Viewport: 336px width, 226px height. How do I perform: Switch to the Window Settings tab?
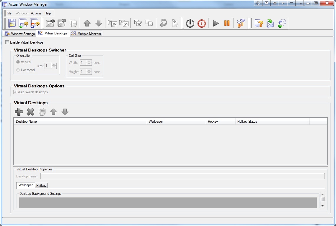20,34
